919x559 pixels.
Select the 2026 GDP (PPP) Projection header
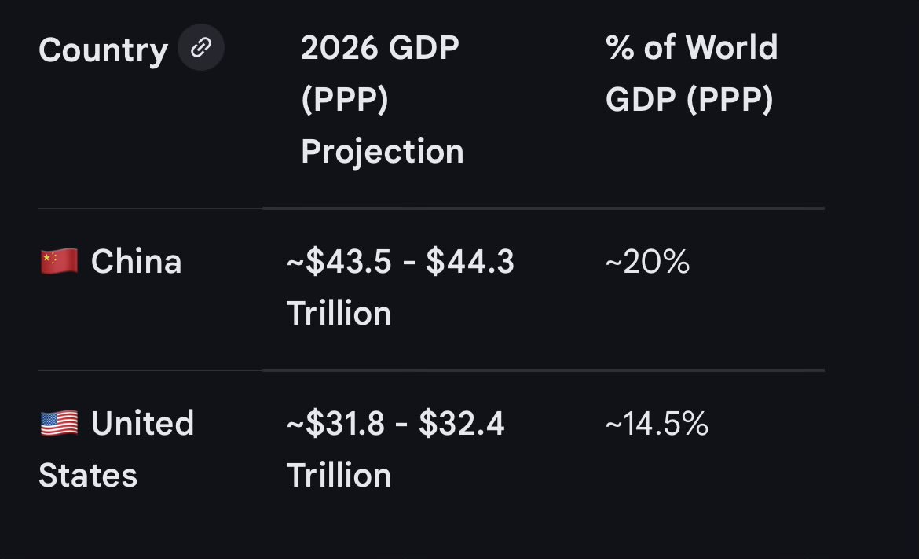click(383, 99)
